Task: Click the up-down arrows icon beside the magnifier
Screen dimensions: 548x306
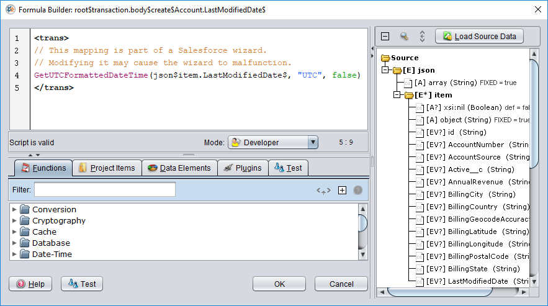Action: tap(422, 36)
